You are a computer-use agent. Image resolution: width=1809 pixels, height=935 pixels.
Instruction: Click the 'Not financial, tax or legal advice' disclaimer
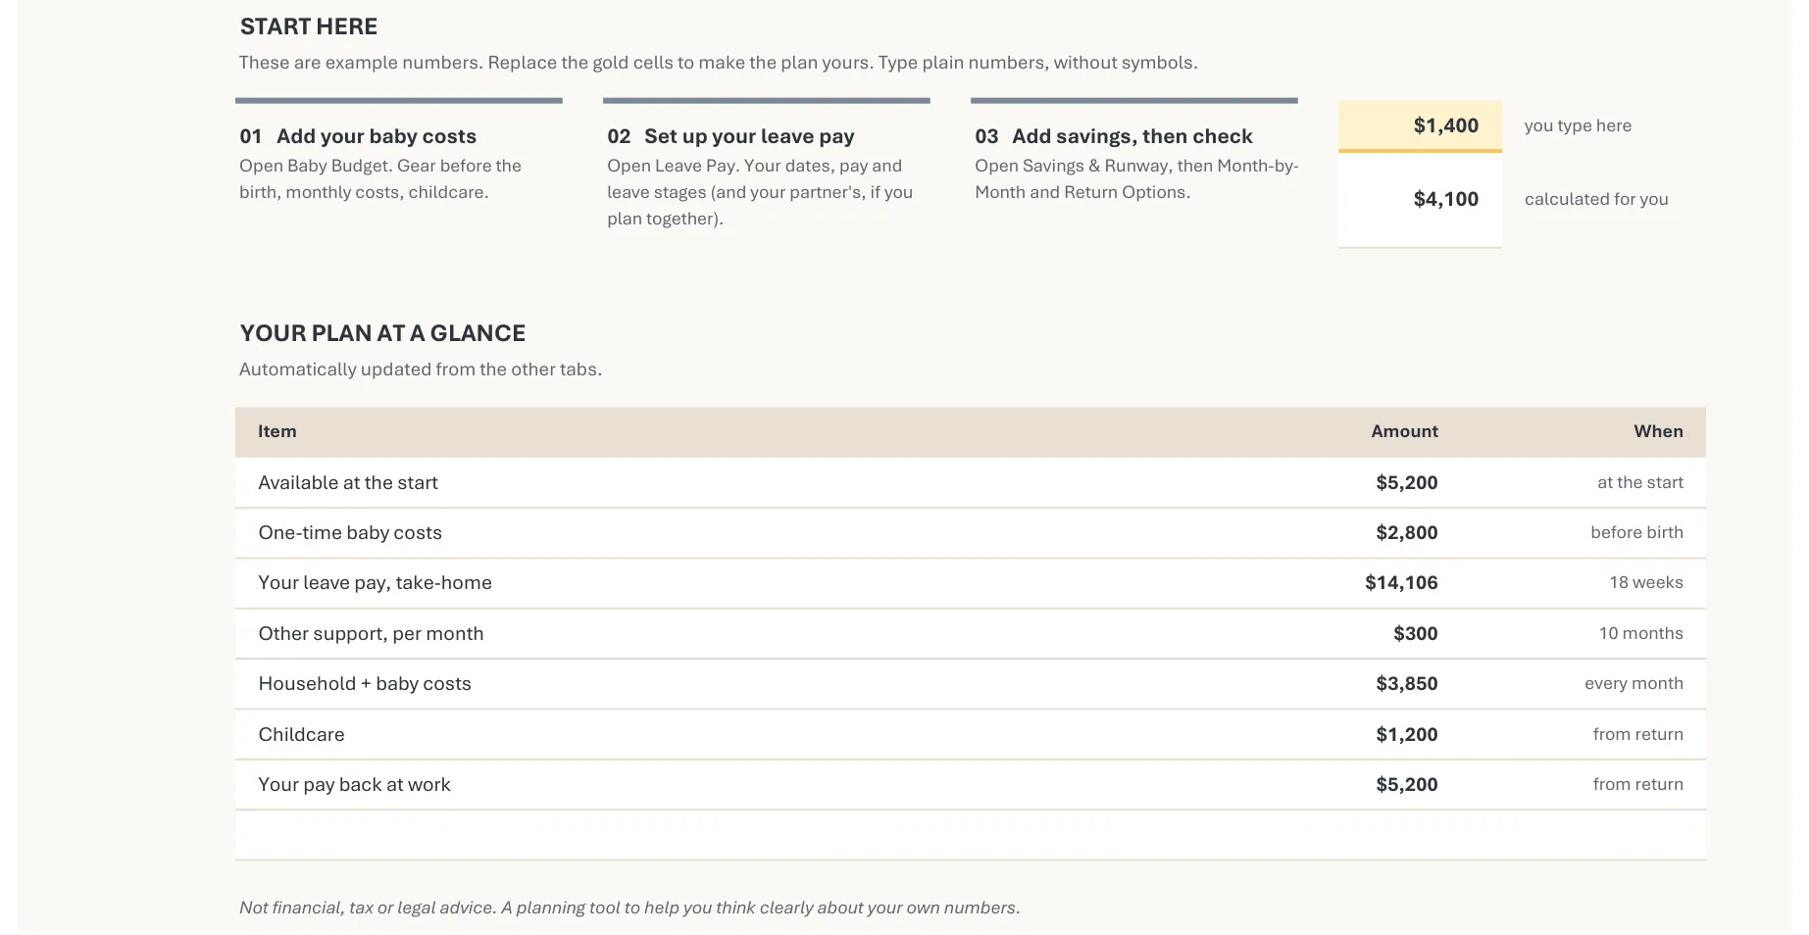(x=629, y=908)
